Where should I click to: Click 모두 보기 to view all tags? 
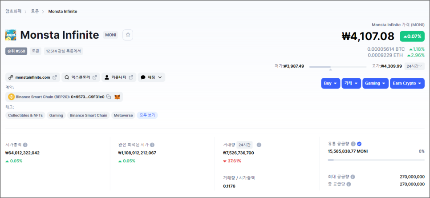pos(147,115)
